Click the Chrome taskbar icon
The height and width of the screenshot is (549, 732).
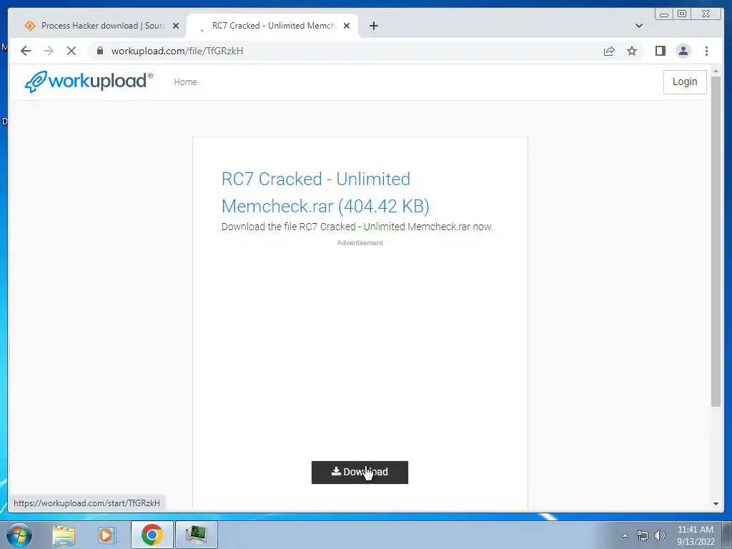[x=152, y=535]
